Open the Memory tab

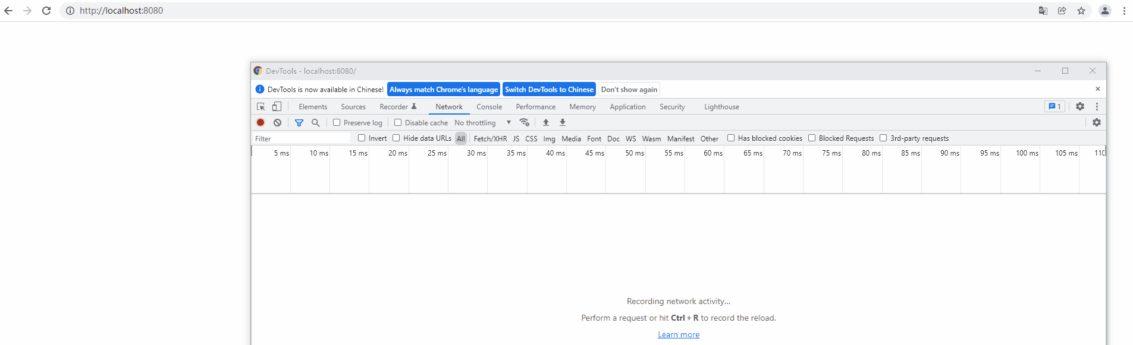[583, 107]
